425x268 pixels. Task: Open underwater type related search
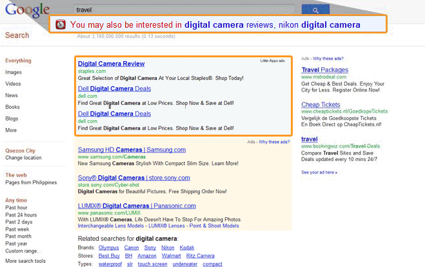pyautogui.click(x=185, y=264)
